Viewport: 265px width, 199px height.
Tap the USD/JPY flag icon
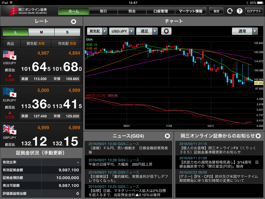click(9, 56)
